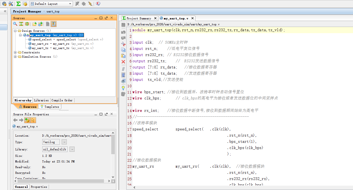Click the lightbulb language templates icon
This screenshot has width=353, height=190.
point(123,88)
